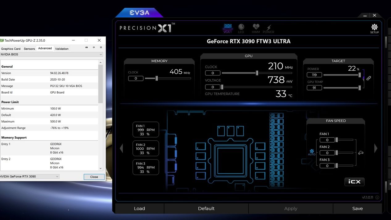This screenshot has height=220, width=391.
Task: Click the adjustment range -76% to +19% value
Action: [x=59, y=128]
